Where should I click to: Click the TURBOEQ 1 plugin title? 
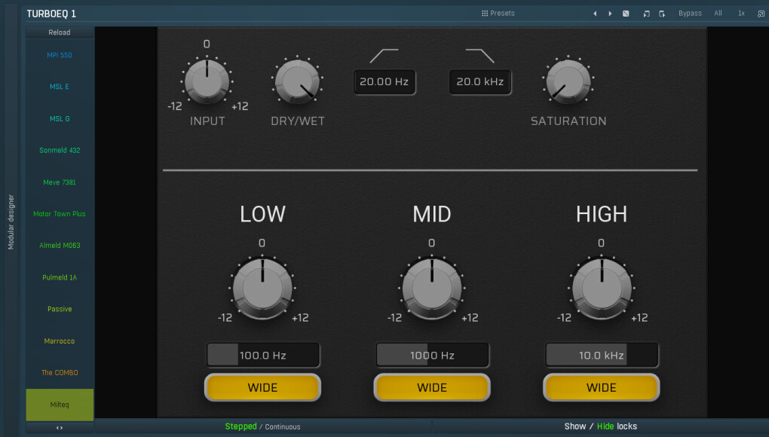[51, 14]
